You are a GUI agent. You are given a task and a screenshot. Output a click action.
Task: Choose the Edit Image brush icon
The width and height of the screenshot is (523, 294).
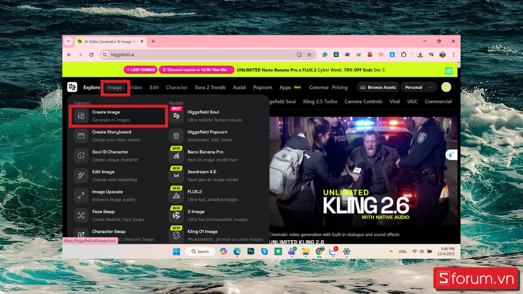pyautogui.click(x=81, y=176)
